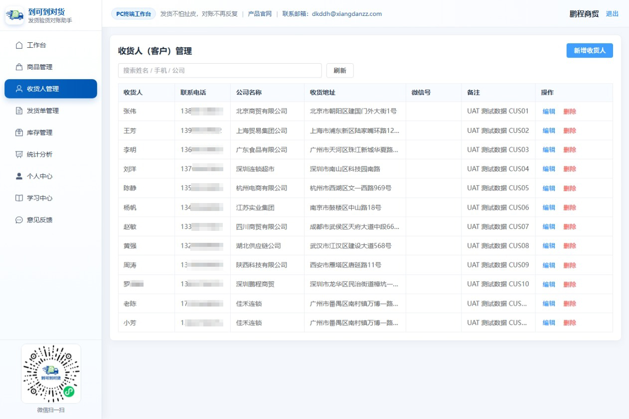Open 学习中心 in sidebar menu
Image resolution: width=629 pixels, height=419 pixels.
[51, 198]
